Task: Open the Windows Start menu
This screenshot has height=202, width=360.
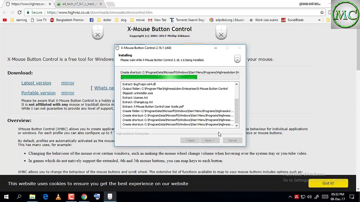Action: (6, 197)
